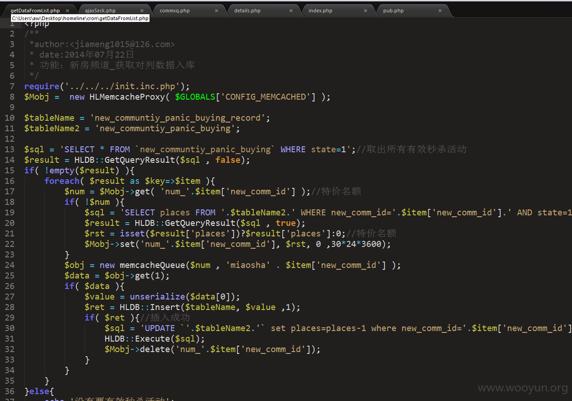Click the true argument on line 20
This screenshot has width=572, height=401.
point(286,223)
